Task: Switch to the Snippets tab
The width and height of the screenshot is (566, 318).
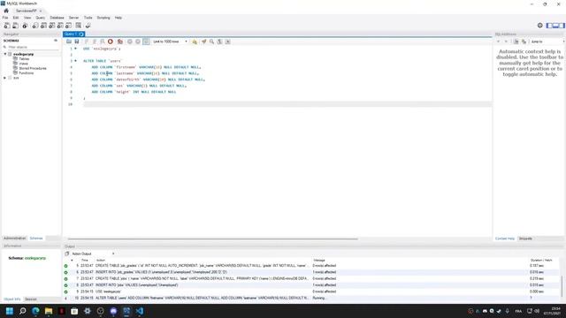Action: point(525,238)
